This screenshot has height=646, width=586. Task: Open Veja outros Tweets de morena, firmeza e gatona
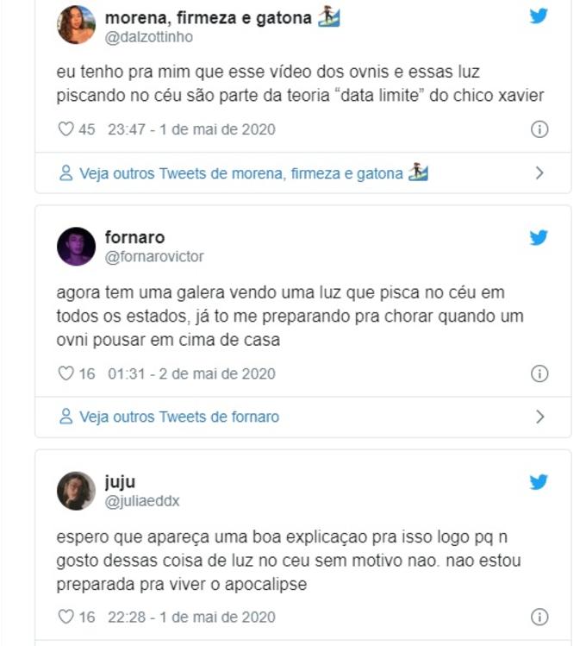click(244, 173)
